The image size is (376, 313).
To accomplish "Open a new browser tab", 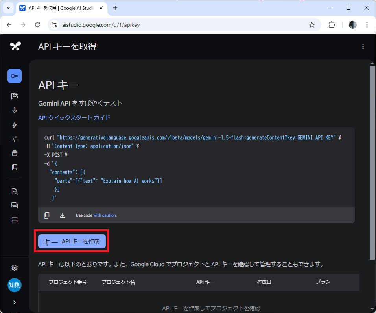I will (x=115, y=8).
